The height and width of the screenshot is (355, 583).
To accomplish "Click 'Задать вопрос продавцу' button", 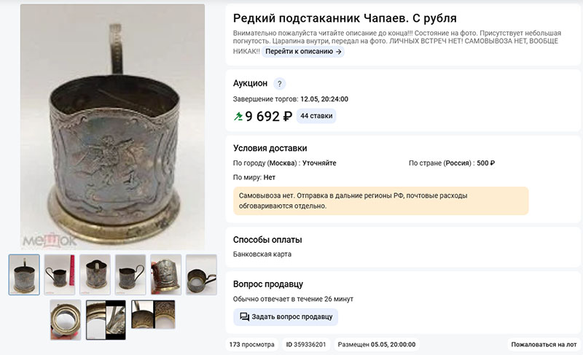I will [286, 316].
